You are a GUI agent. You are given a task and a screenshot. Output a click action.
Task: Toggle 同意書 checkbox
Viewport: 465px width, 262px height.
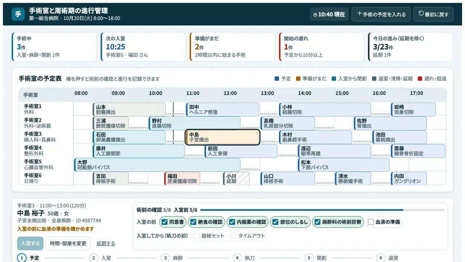pos(165,222)
